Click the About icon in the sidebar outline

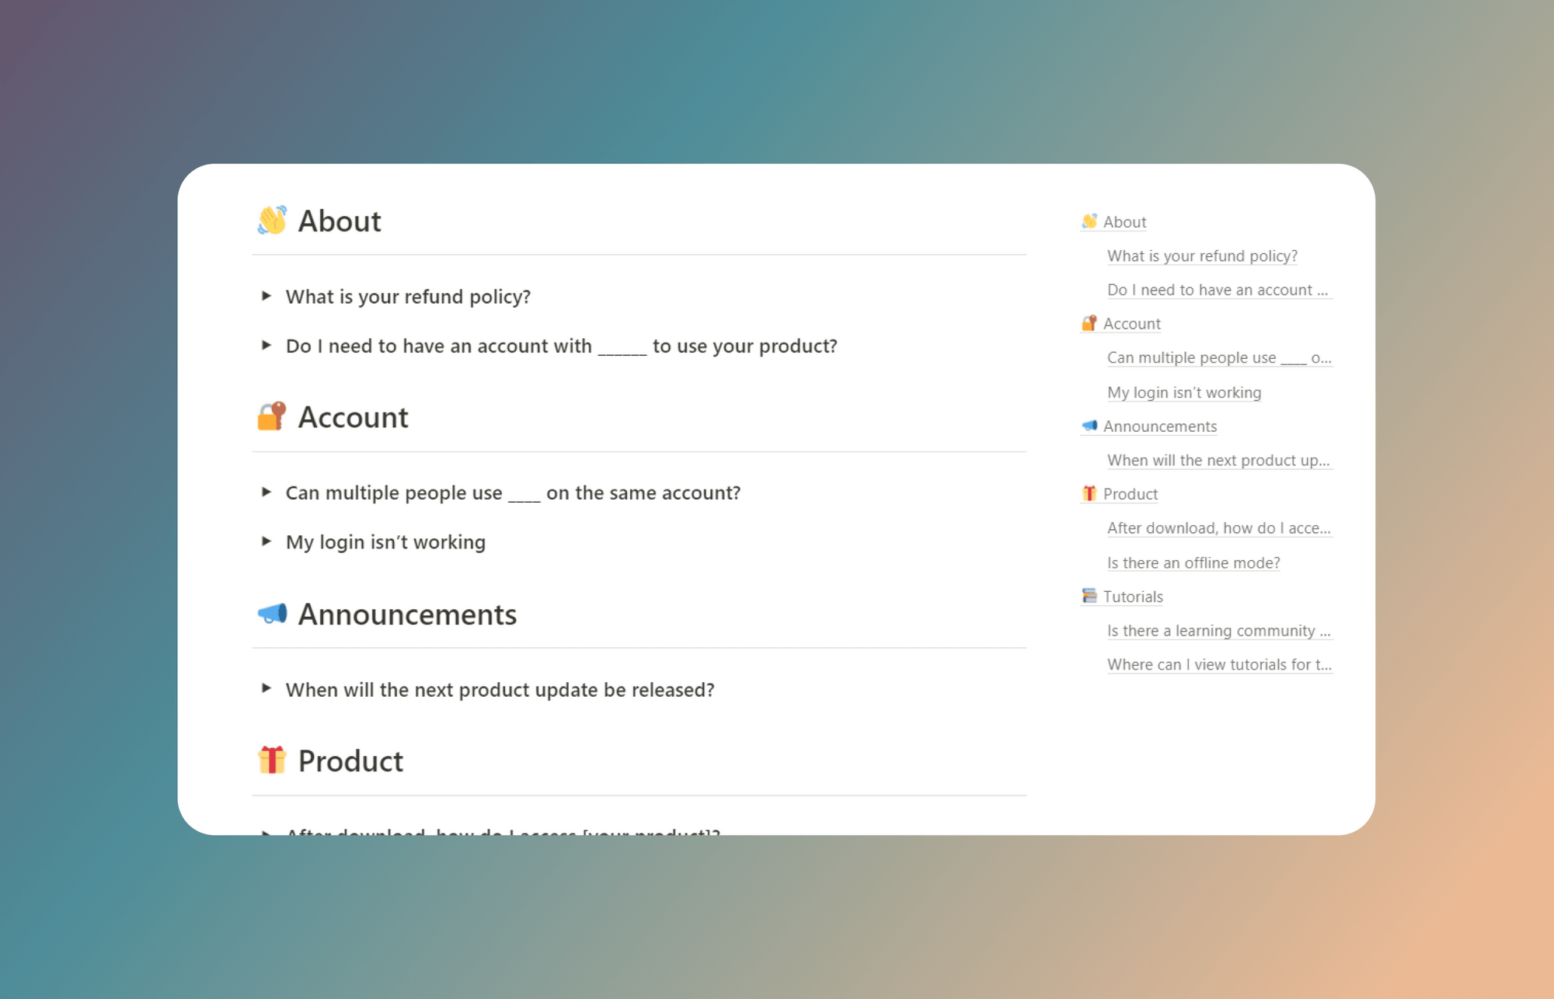(x=1088, y=221)
